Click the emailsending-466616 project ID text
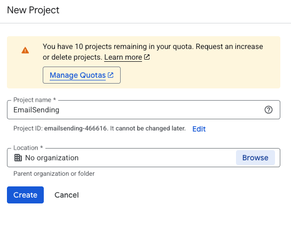The height and width of the screenshot is (229, 291). (75, 128)
